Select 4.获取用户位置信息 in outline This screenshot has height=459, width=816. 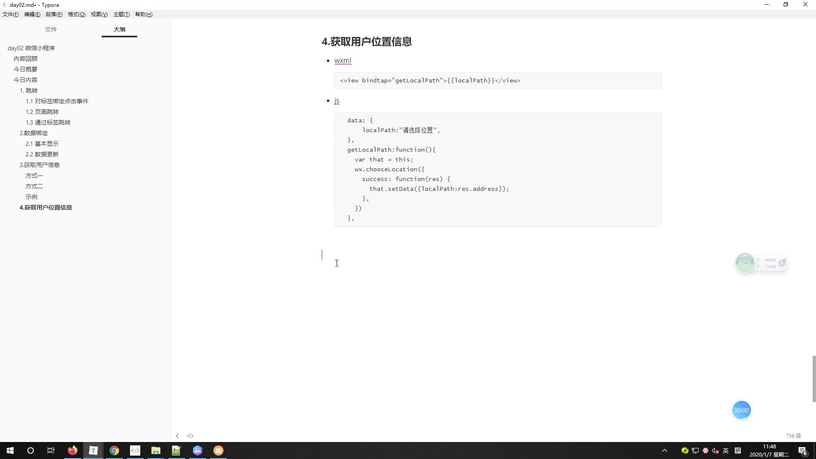click(46, 207)
